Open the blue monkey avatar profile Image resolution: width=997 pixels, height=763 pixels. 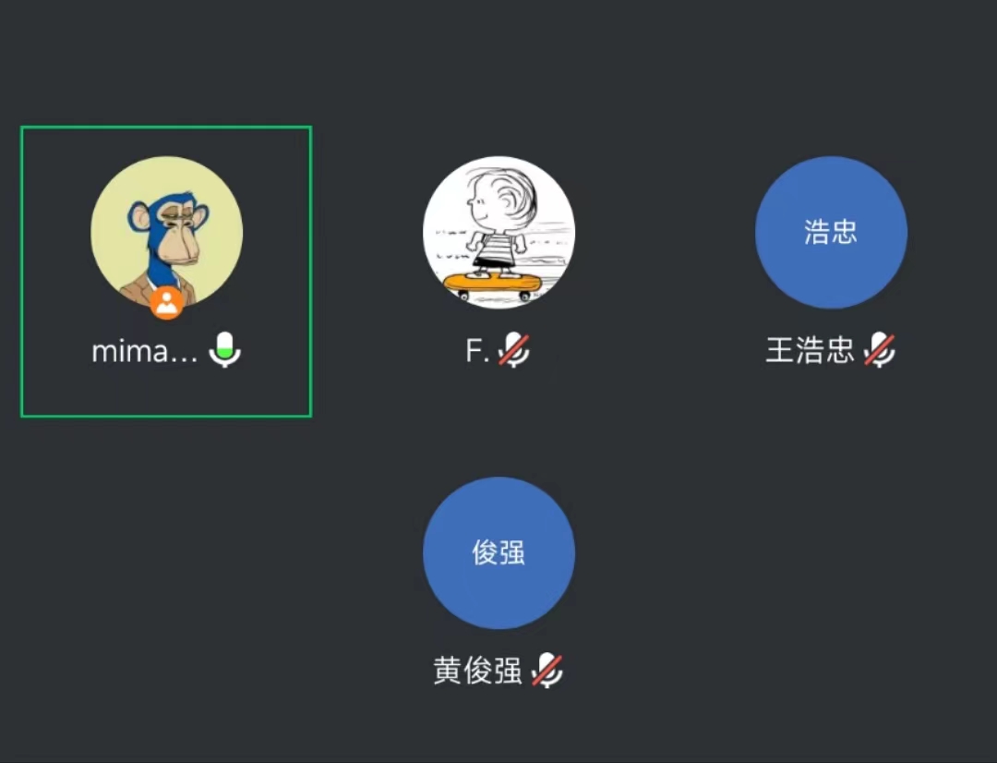(x=166, y=232)
